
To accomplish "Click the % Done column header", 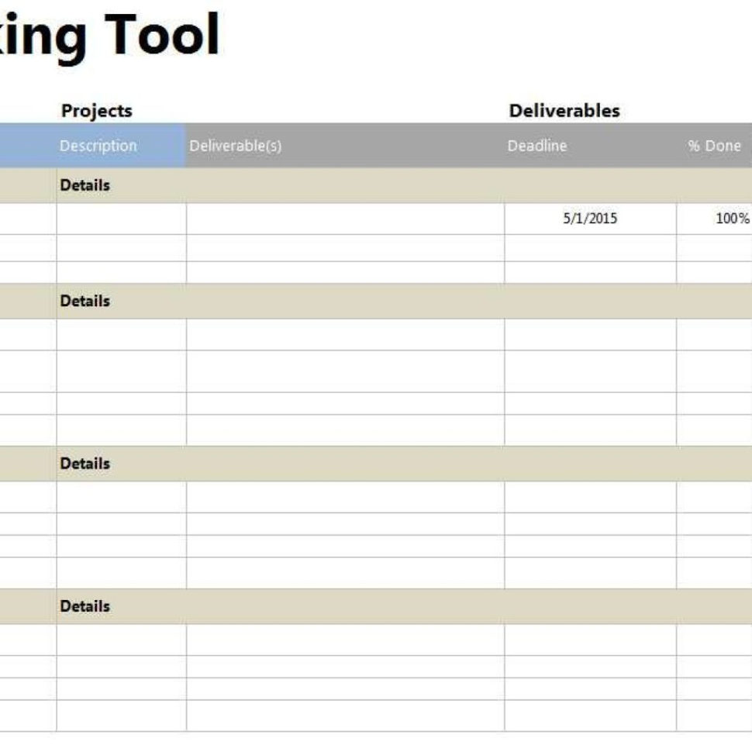I will tap(712, 145).
